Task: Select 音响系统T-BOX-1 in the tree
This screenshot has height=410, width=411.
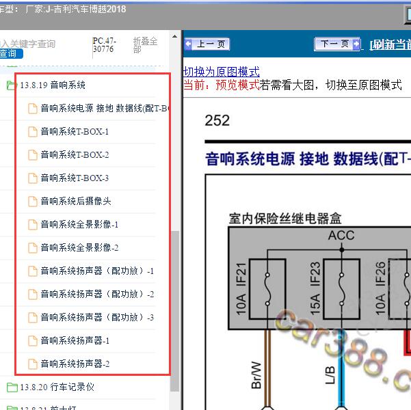Action: (x=75, y=131)
